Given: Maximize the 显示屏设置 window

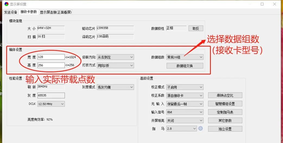Looking at the screenshot, I should coord(262,4).
